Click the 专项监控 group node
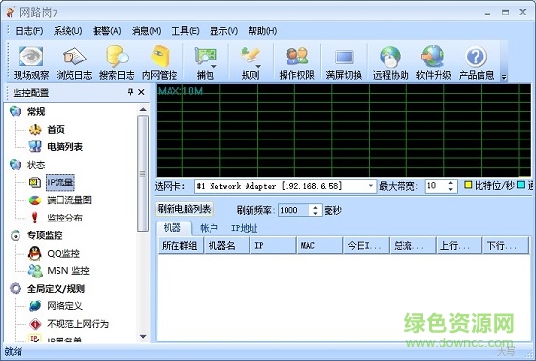 (x=45, y=235)
